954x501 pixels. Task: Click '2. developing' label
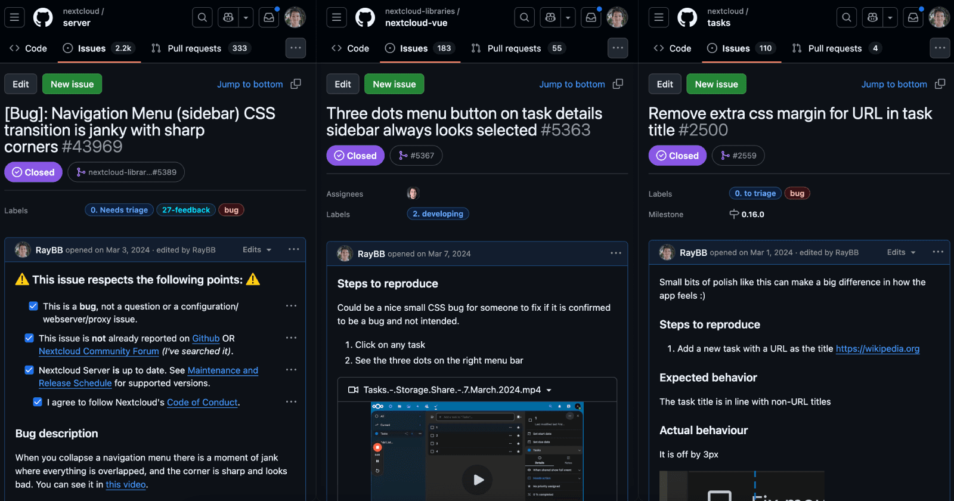coord(438,214)
